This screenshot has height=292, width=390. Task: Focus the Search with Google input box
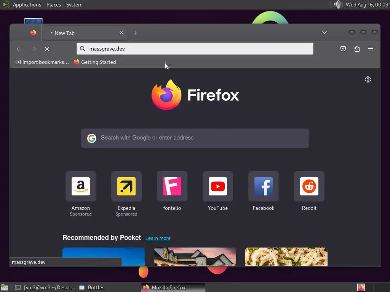point(195,138)
